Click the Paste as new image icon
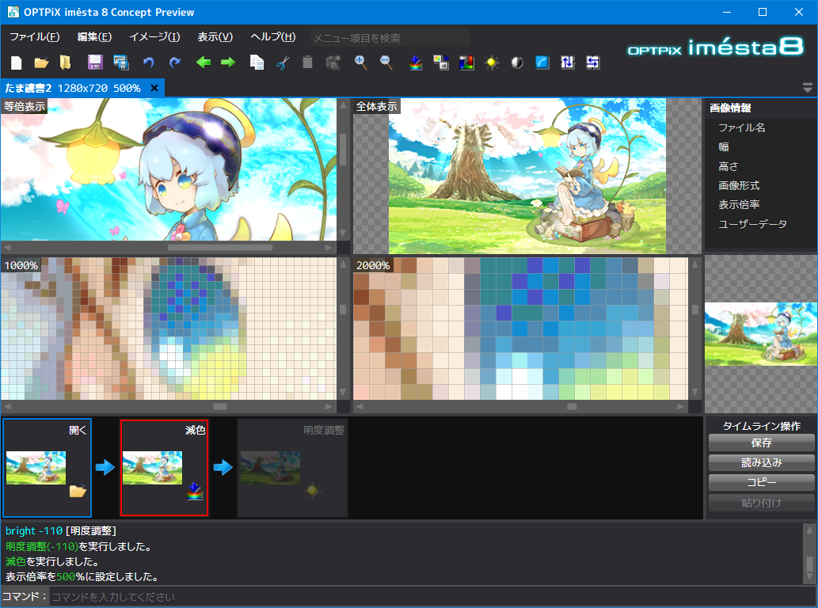The image size is (818, 608). 333,63
